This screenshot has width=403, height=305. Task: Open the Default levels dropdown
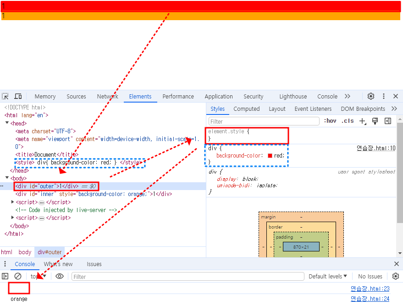(x=328, y=276)
